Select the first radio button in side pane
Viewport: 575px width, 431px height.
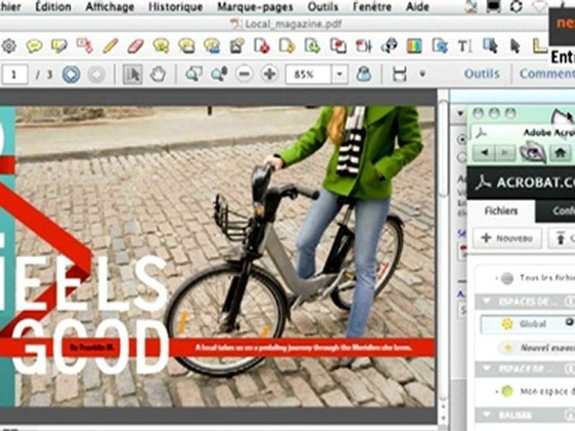(x=462, y=139)
